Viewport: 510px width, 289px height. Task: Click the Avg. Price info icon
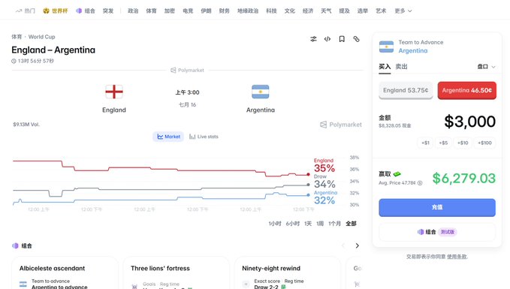point(420,183)
